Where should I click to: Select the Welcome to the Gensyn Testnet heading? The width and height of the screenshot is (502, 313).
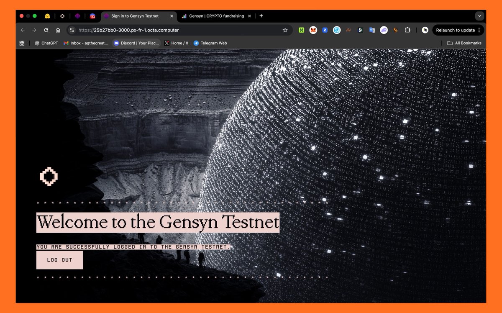pyautogui.click(x=158, y=223)
